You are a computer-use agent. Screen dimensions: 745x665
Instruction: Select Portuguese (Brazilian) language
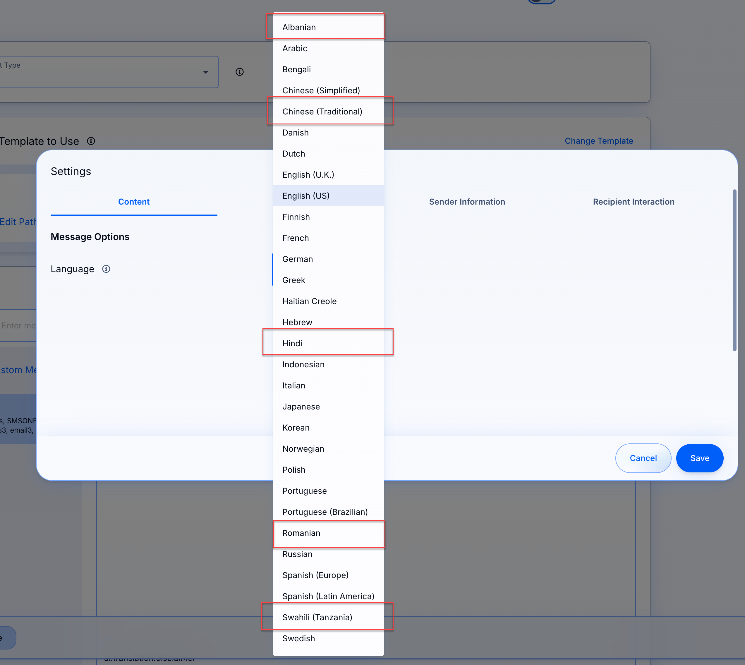pyautogui.click(x=325, y=512)
